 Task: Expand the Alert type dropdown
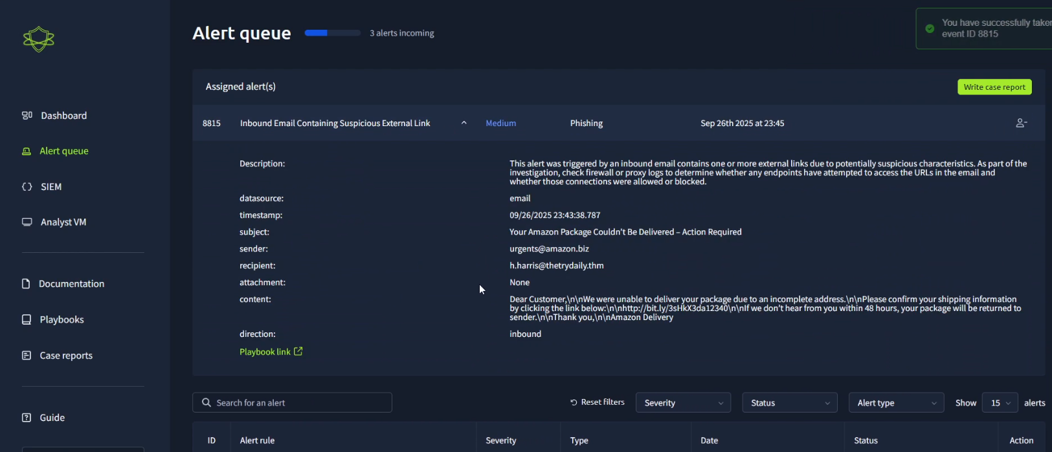[896, 403]
